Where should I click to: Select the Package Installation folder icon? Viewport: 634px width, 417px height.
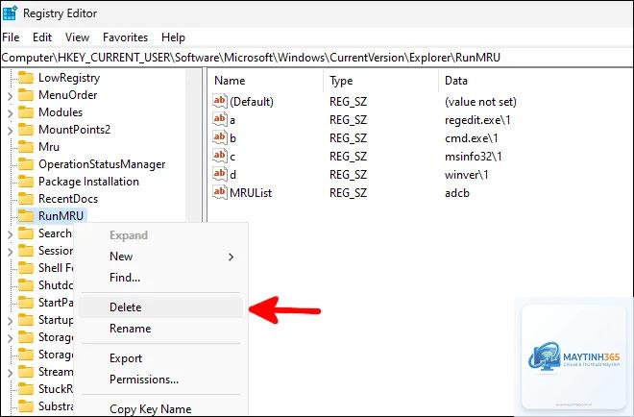pos(26,182)
